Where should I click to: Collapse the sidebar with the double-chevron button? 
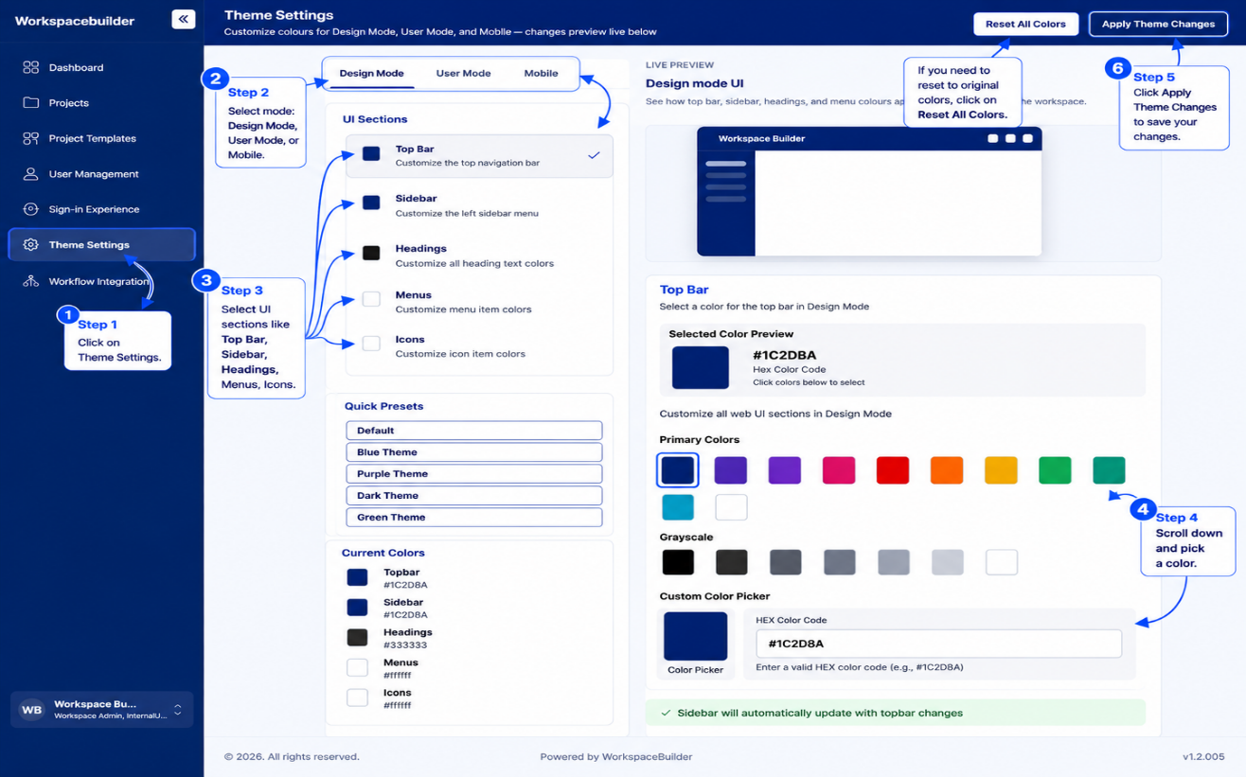[184, 19]
